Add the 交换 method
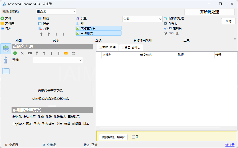The height and width of the screenshot is (148, 238). pyautogui.click(x=59, y=124)
